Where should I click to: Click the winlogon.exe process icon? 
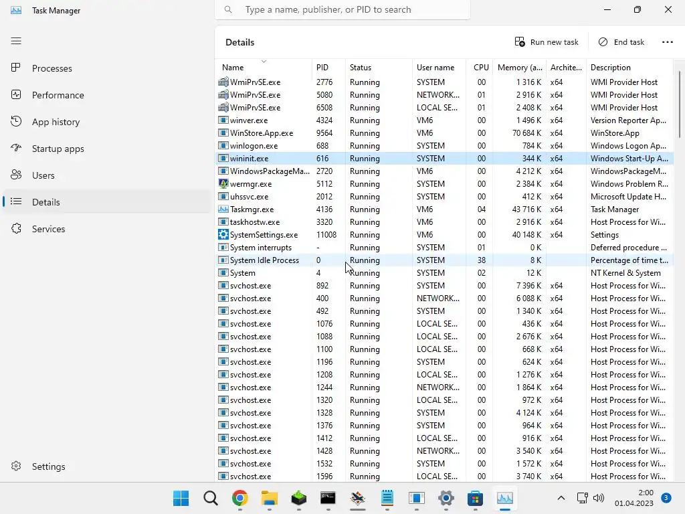pos(223,145)
